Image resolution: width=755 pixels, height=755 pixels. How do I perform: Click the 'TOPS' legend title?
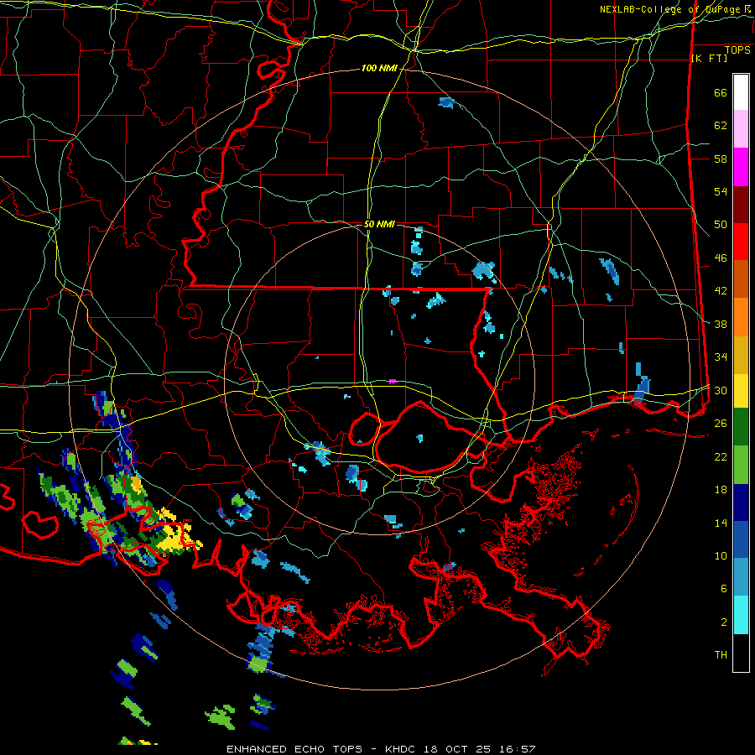pos(737,49)
